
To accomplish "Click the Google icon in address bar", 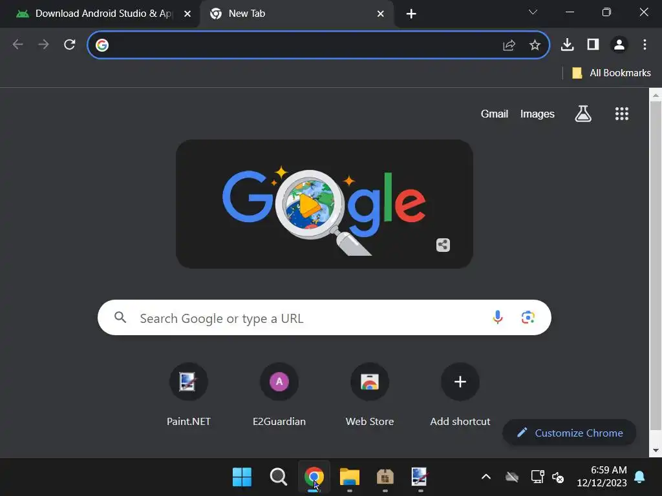I will [x=101, y=45].
